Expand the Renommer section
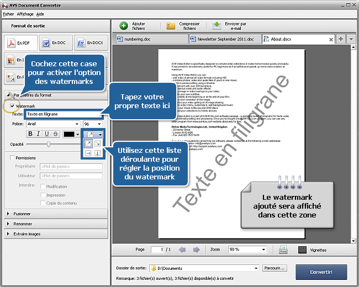359x287 pixels. [x=56, y=224]
